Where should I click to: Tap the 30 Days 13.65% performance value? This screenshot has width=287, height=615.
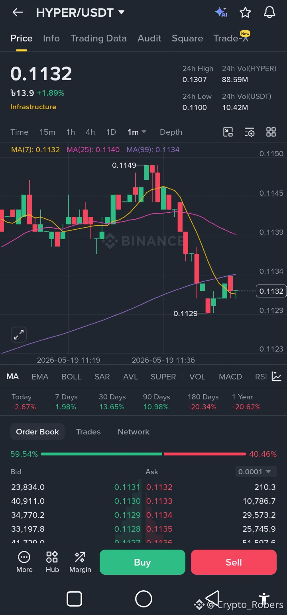pos(112,407)
